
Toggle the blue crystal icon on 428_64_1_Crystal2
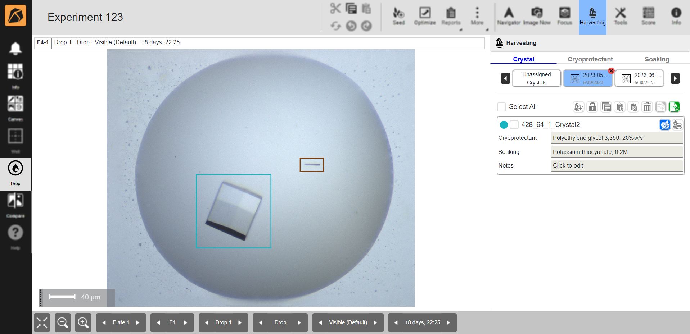[665, 125]
